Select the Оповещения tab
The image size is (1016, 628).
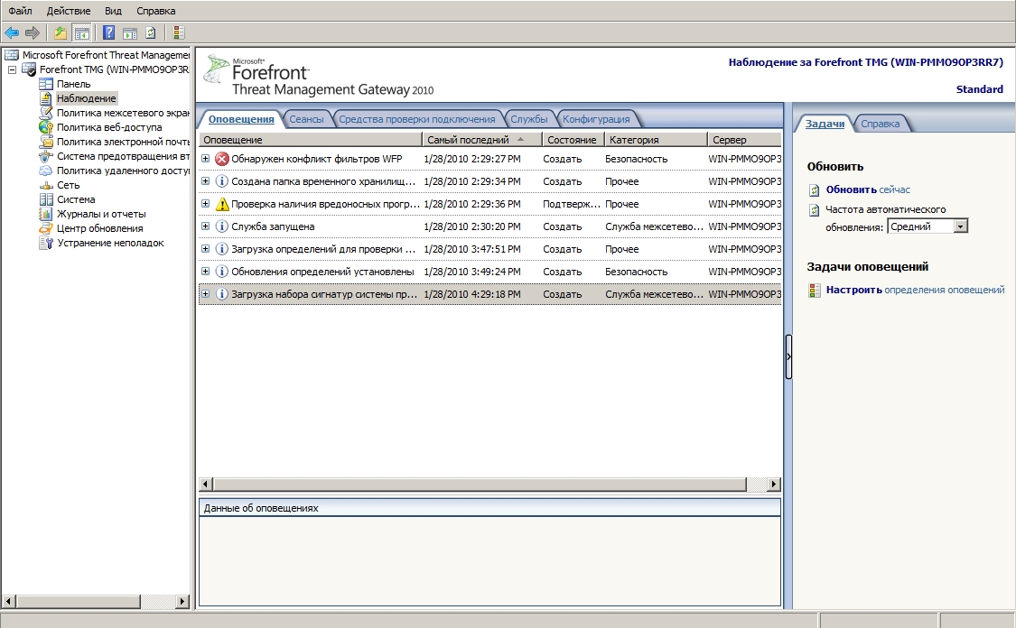point(241,119)
